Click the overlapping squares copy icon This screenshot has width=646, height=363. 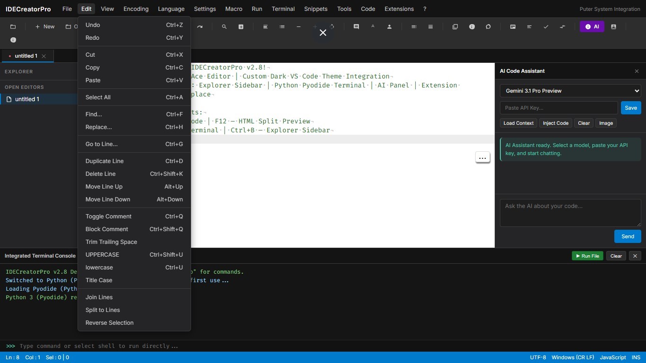[455, 27]
